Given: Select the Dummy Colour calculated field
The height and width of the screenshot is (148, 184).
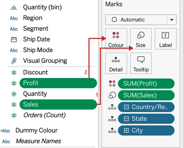Looking at the screenshot, I should (x=36, y=131).
